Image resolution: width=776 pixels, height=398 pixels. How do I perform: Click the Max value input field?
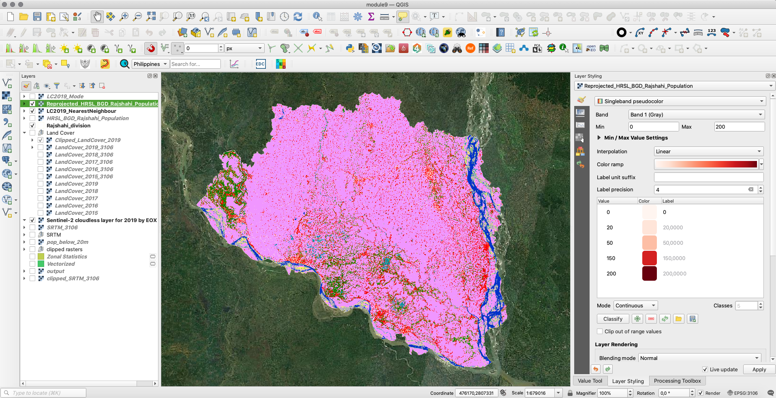(740, 127)
